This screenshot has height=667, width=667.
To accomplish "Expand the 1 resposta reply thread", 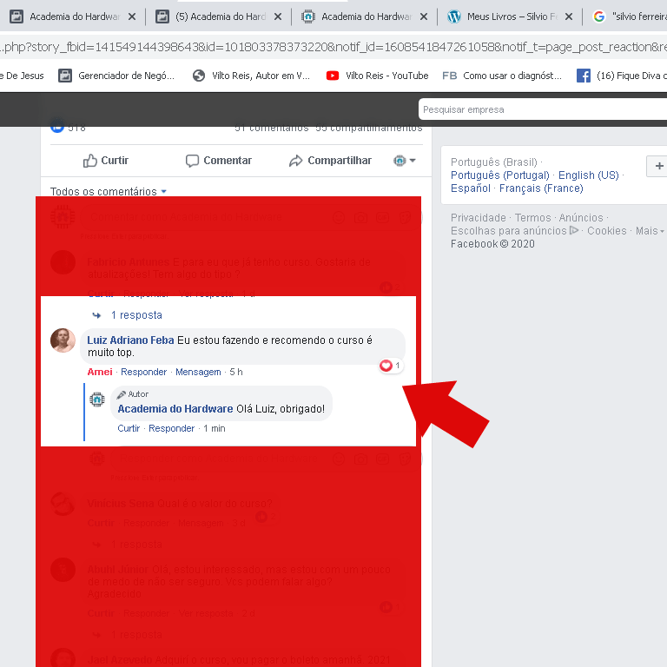I will [x=136, y=315].
